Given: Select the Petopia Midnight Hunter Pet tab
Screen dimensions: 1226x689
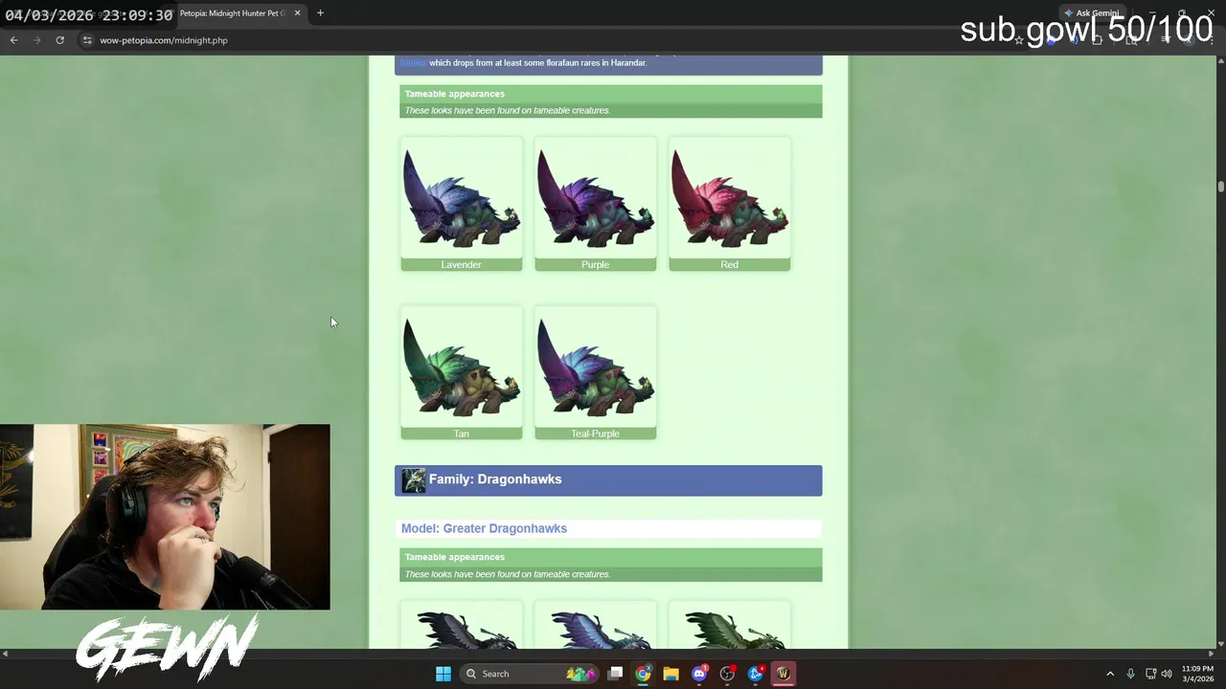Looking at the screenshot, I should (x=233, y=13).
